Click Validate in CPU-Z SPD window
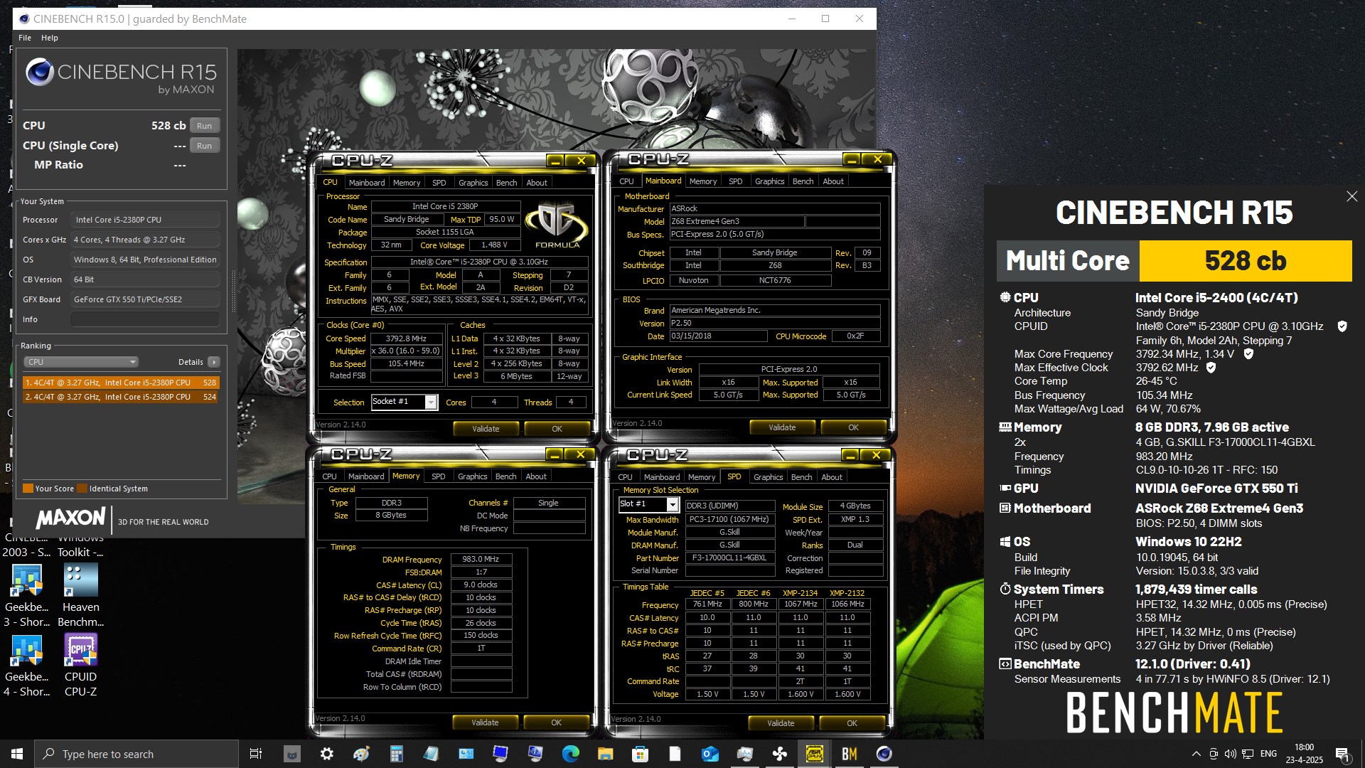The image size is (1365, 768). pyautogui.click(x=781, y=723)
